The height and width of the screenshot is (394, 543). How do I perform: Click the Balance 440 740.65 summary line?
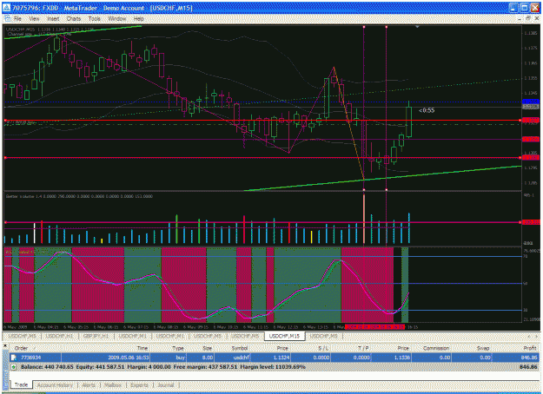[x=163, y=367]
